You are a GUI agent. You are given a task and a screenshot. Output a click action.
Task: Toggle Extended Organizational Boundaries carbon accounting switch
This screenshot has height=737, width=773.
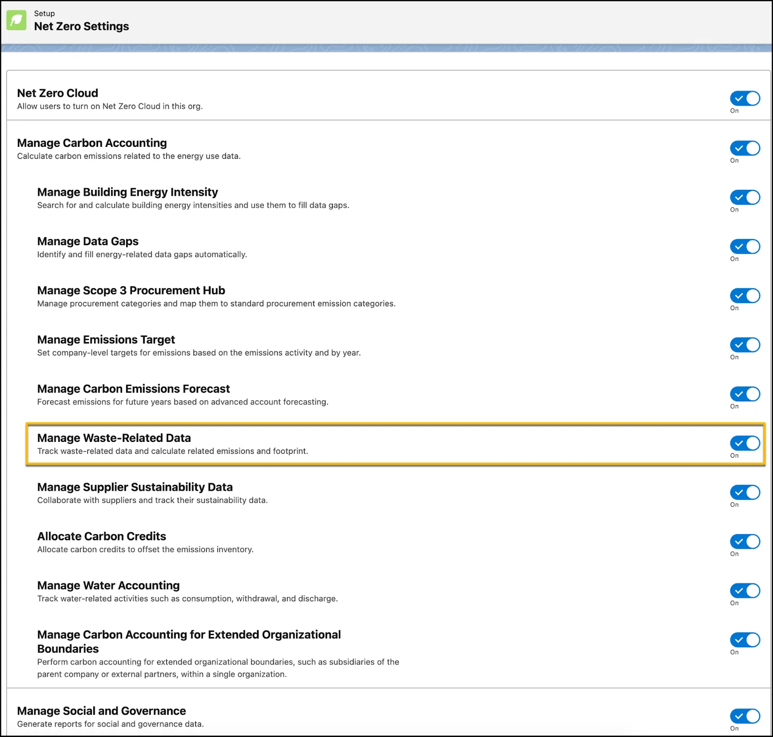pyautogui.click(x=745, y=640)
